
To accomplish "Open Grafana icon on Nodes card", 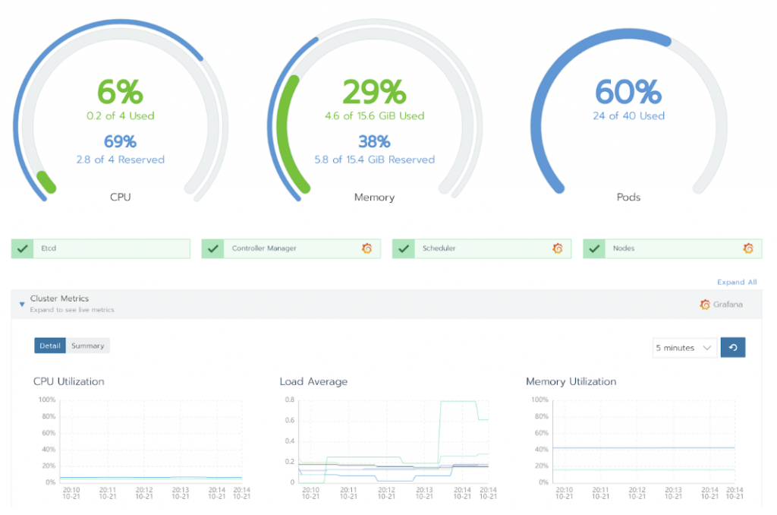I will (x=748, y=248).
